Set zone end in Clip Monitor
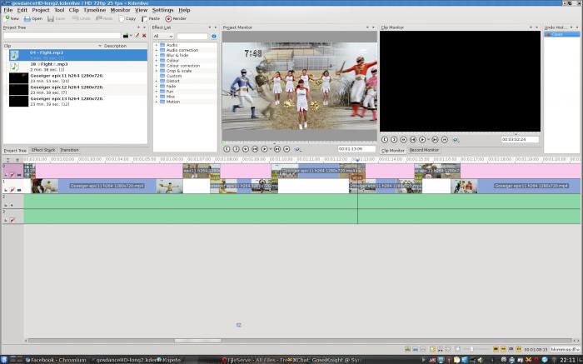Screen dimensions: 583x364 tap(394, 139)
